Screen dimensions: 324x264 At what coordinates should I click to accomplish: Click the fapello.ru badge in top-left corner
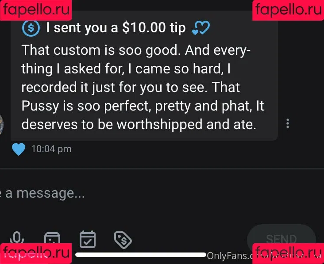[x=36, y=10]
